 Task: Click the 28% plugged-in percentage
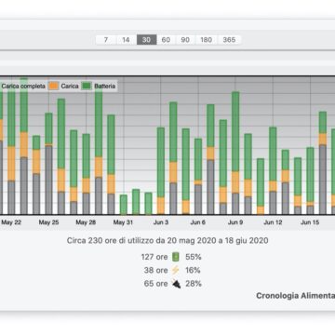click(194, 284)
